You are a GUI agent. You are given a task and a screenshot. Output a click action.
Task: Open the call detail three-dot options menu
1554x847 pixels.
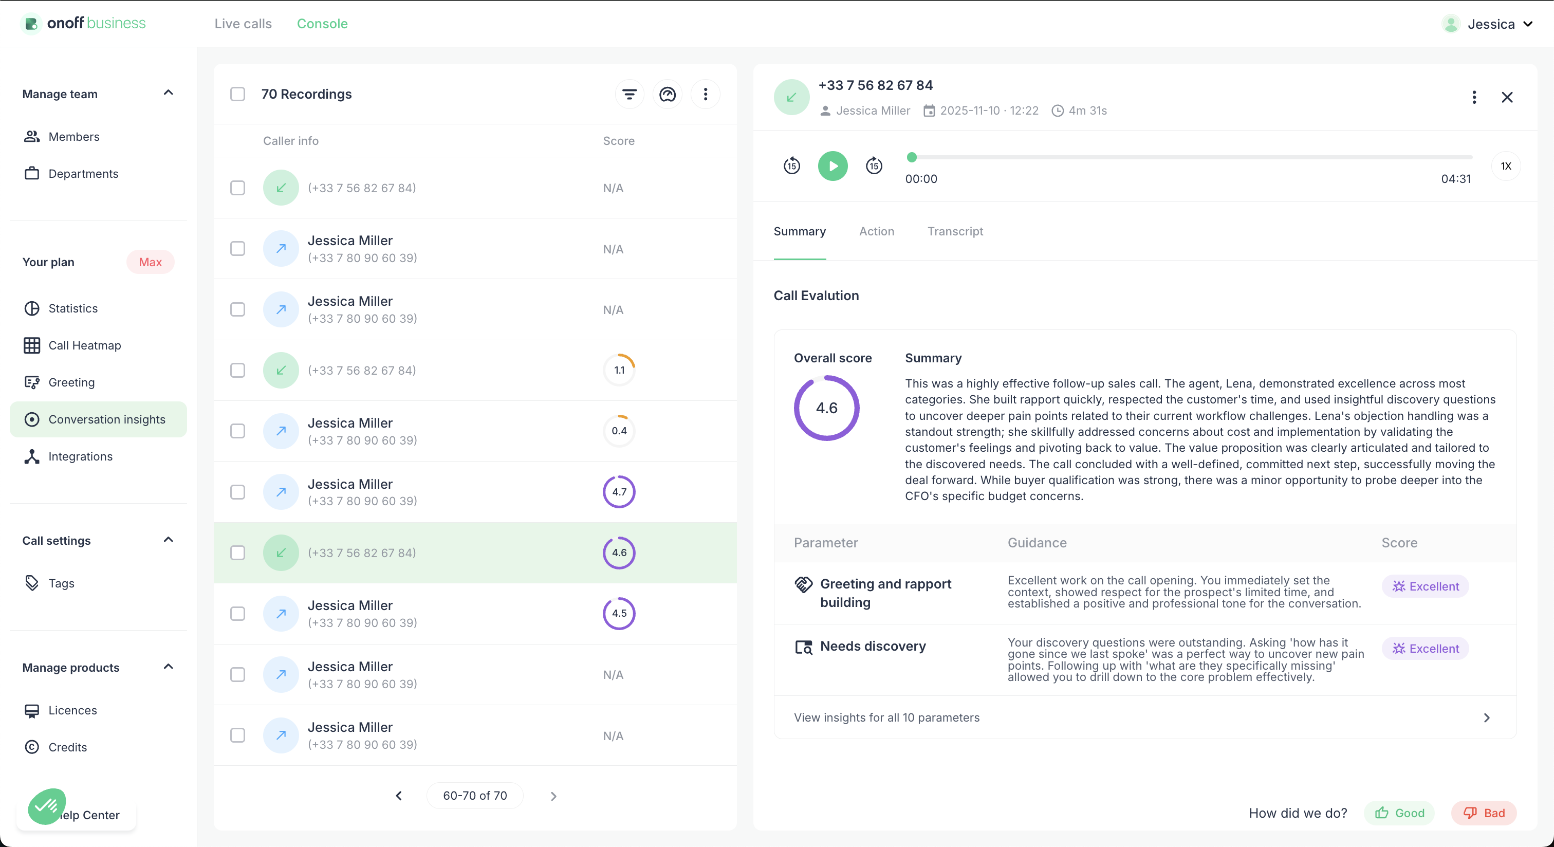point(1474,97)
